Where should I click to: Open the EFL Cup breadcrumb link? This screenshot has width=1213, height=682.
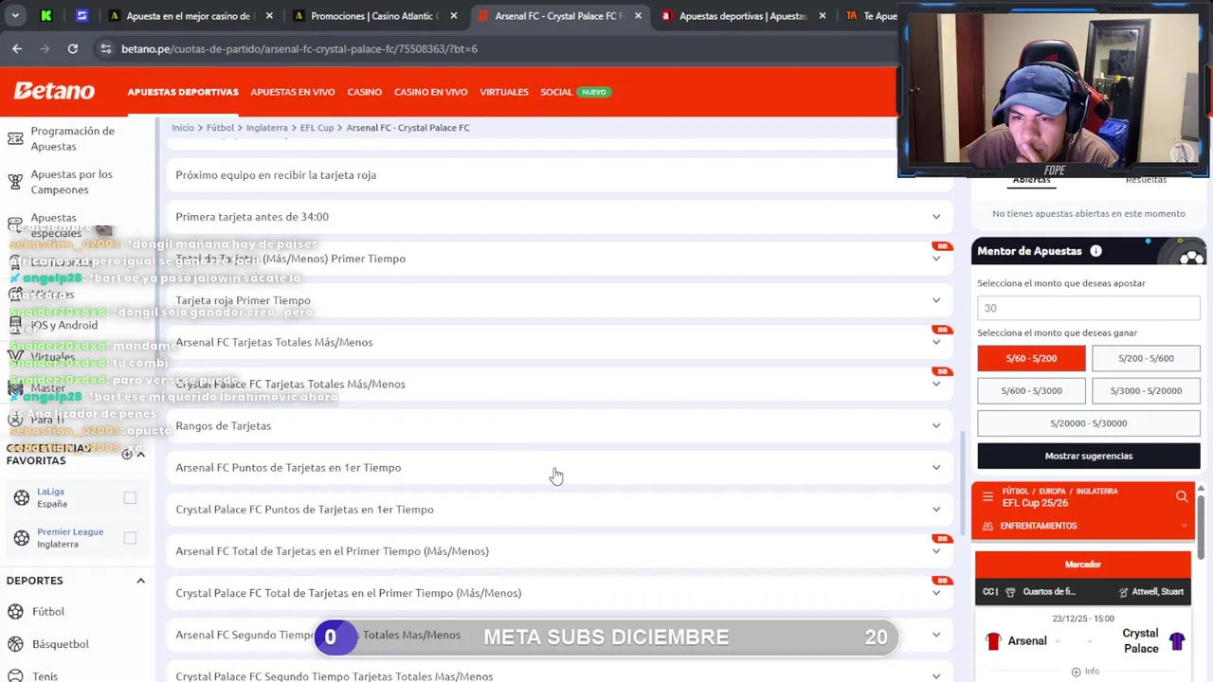tap(317, 128)
